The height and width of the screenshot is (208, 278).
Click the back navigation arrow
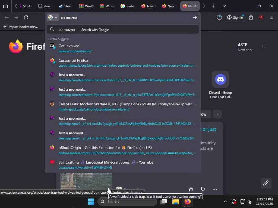[7, 17]
